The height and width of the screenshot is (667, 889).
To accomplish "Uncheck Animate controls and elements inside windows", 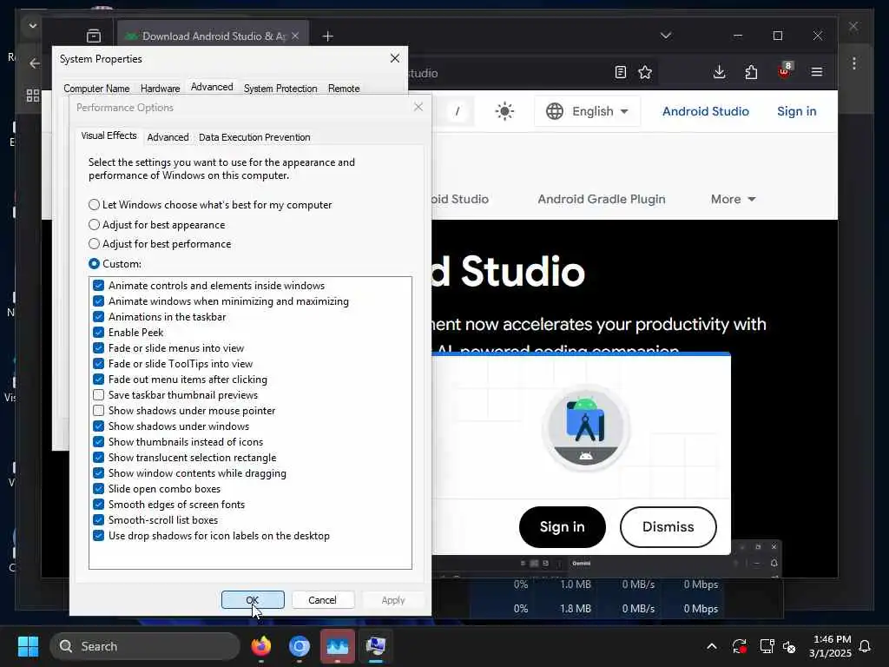I will point(98,285).
